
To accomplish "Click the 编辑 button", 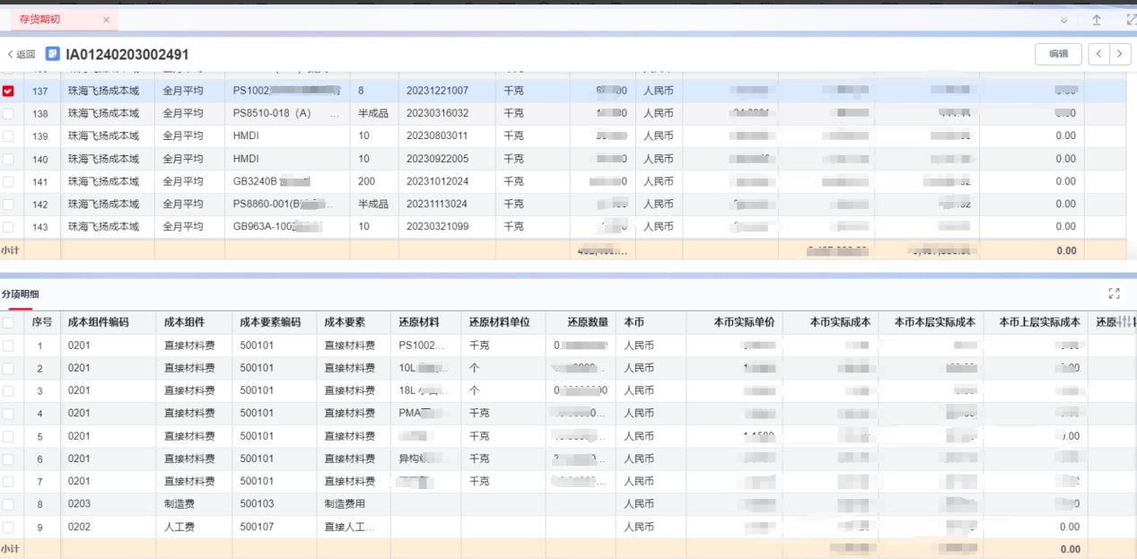I will (x=1058, y=54).
